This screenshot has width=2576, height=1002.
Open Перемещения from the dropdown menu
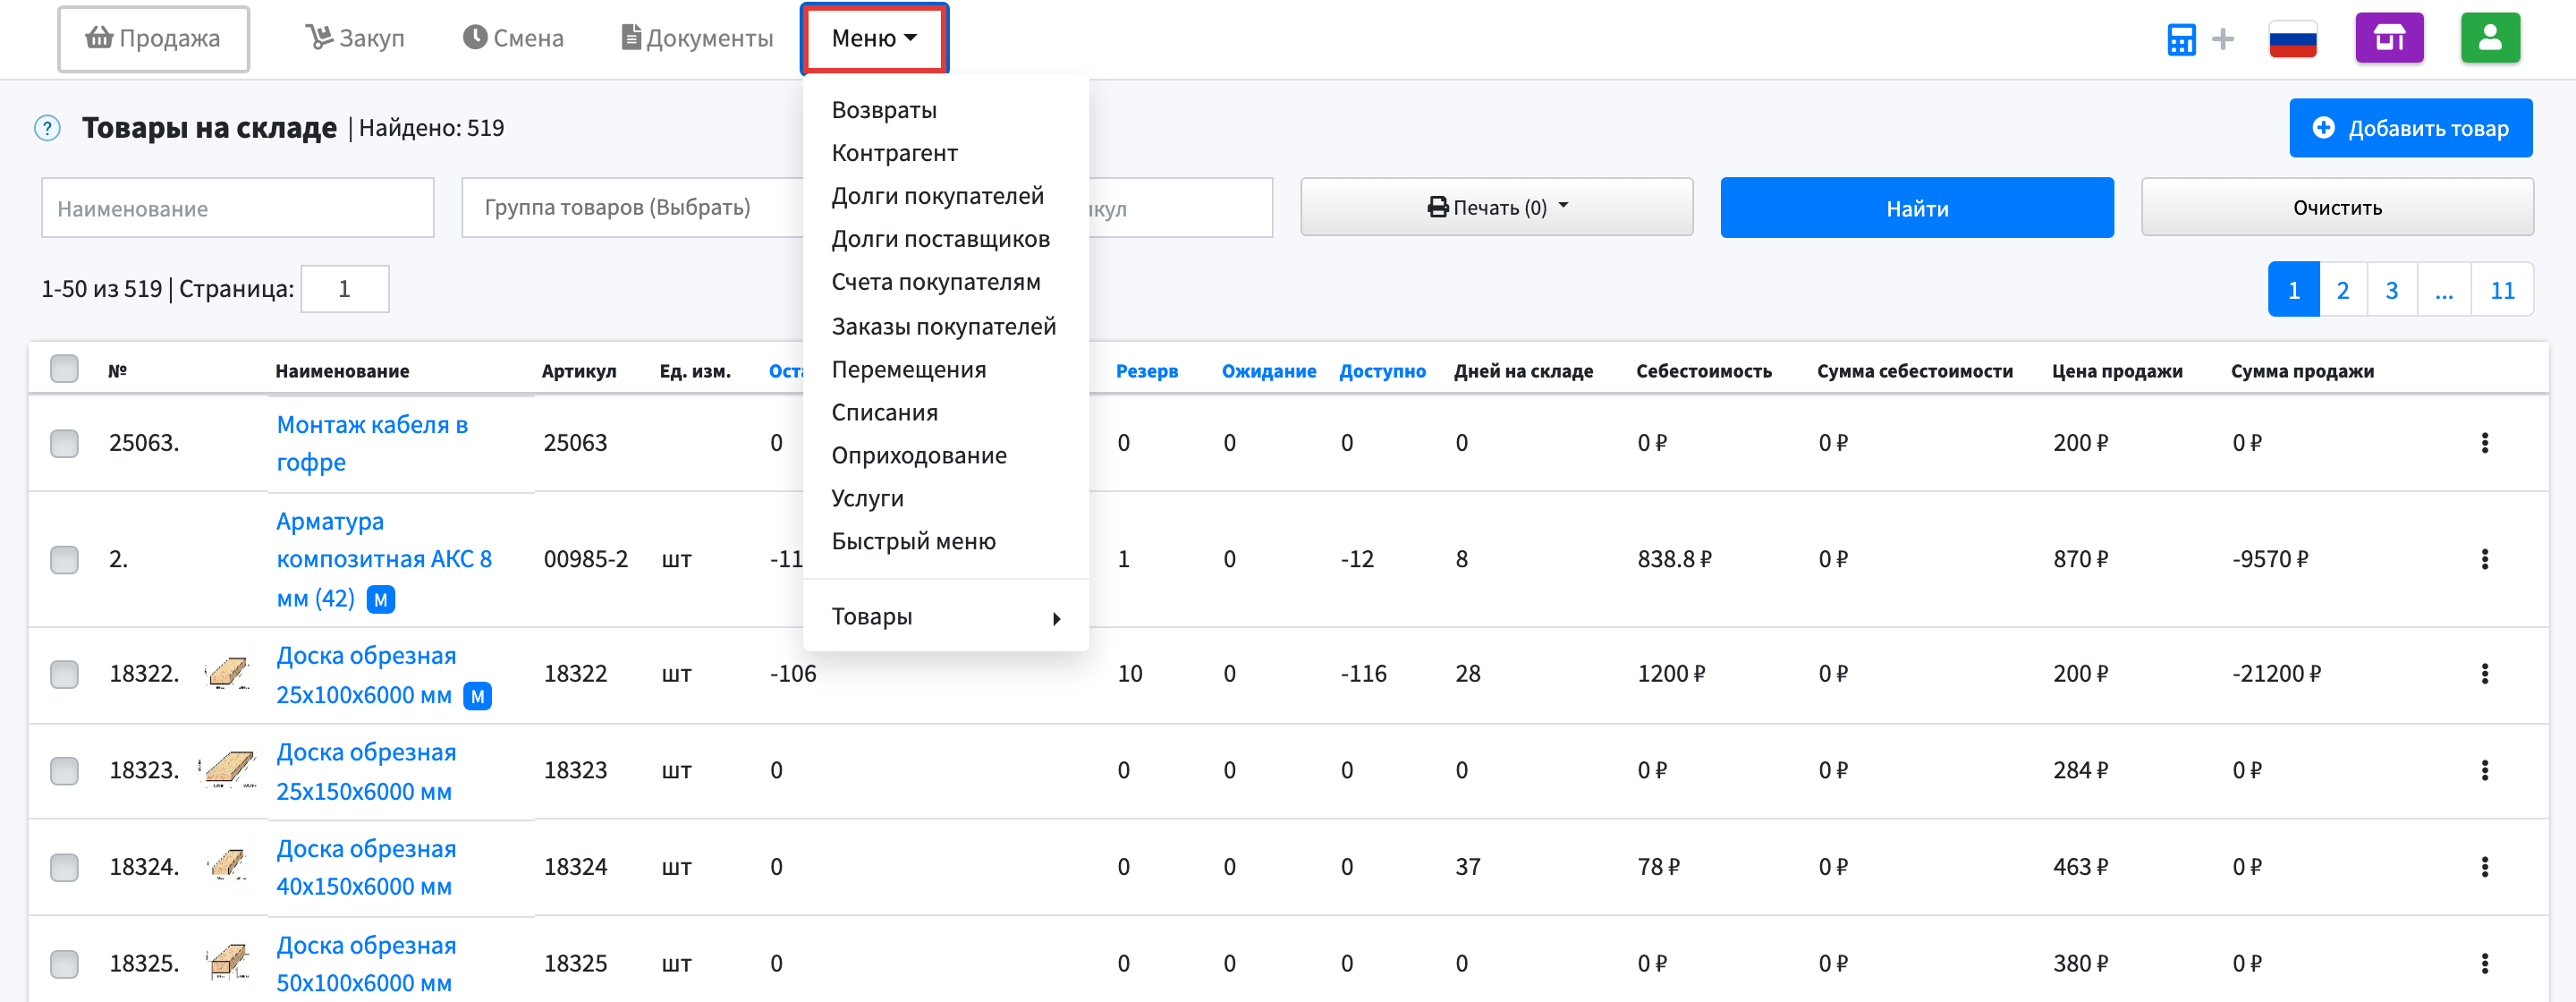pyautogui.click(x=908, y=370)
